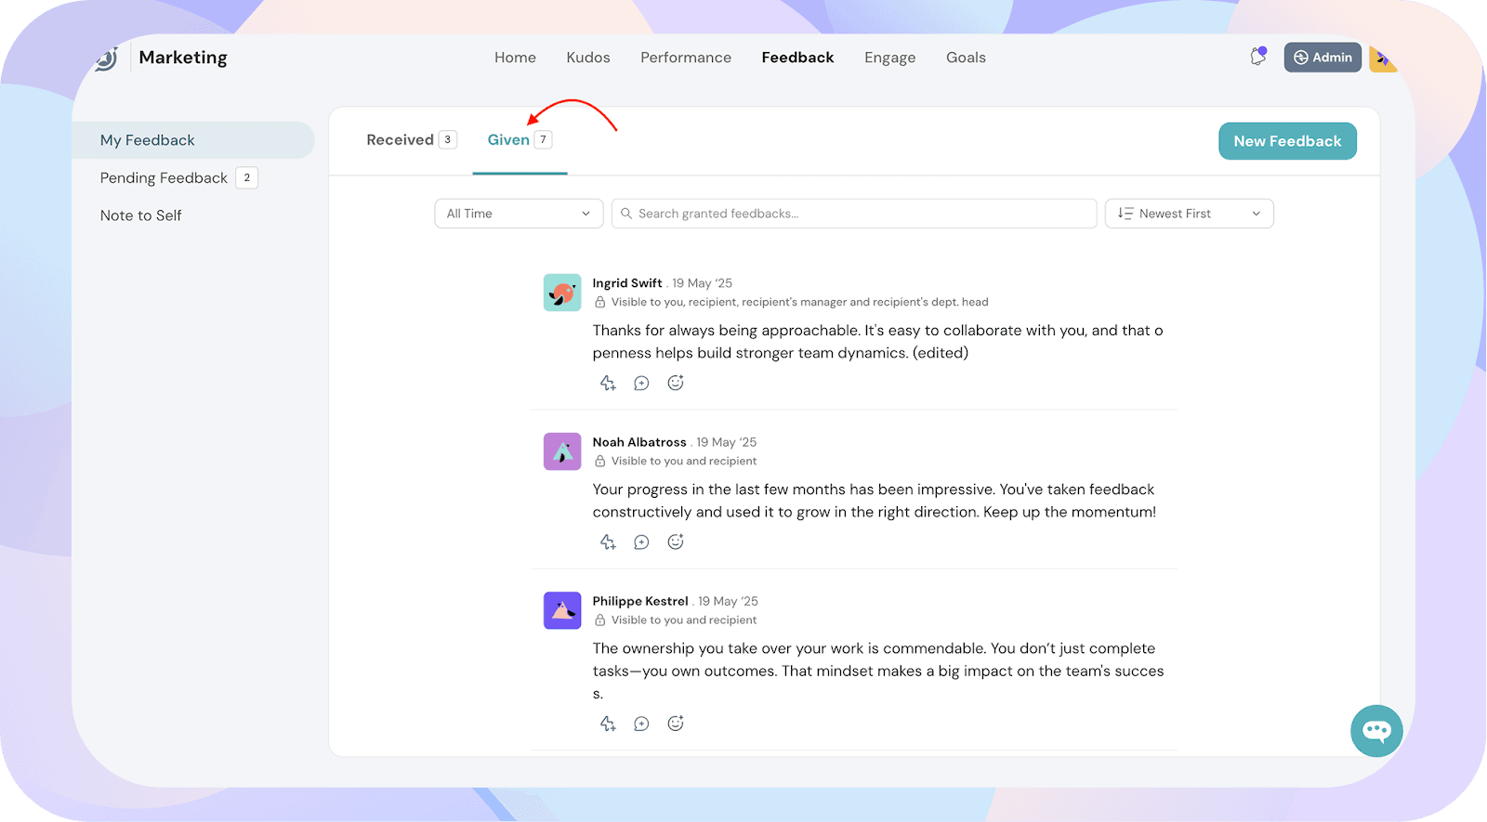Screen dimensions: 1487x822
Task: Click the user profile avatar at top right
Action: (1383, 58)
